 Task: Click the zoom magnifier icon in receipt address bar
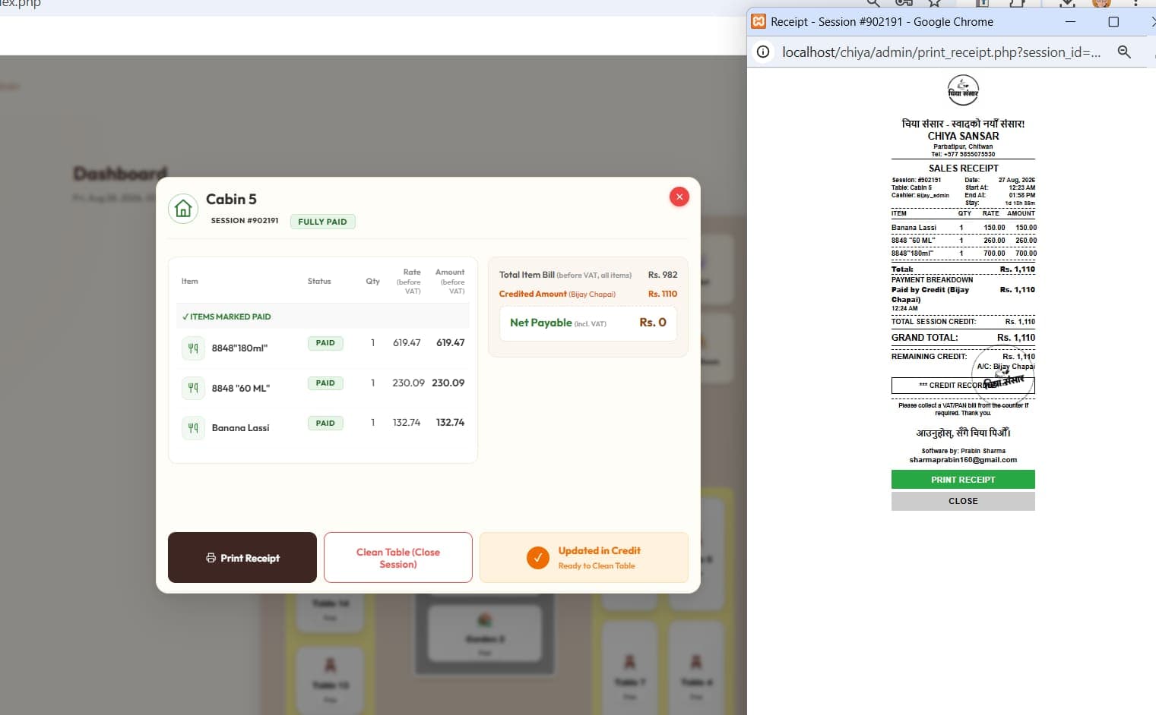[1124, 52]
